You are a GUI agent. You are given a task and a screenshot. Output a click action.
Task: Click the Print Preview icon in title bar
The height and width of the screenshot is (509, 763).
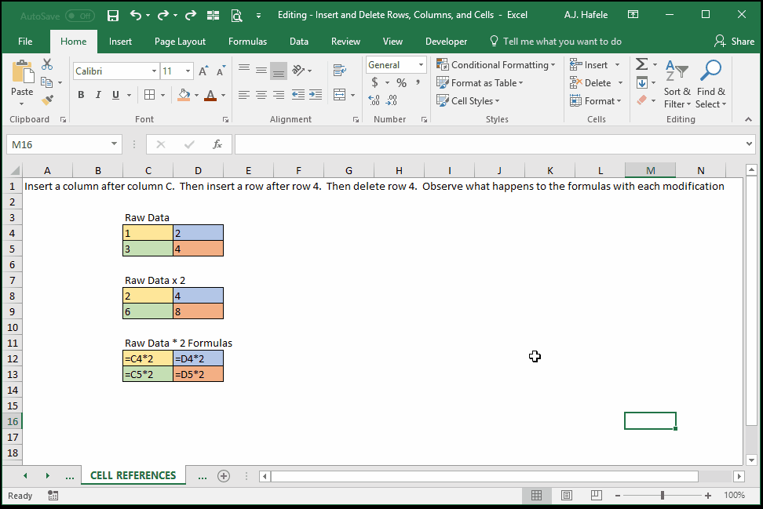236,16
